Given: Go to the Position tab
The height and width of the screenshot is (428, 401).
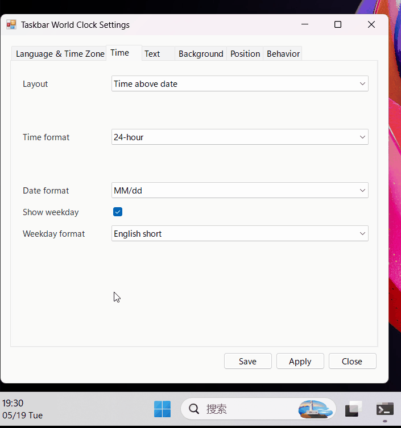Looking at the screenshot, I should coord(245,53).
